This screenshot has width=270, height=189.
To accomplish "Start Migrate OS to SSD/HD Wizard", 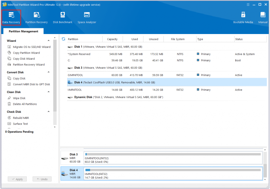I will [x=32, y=47].
